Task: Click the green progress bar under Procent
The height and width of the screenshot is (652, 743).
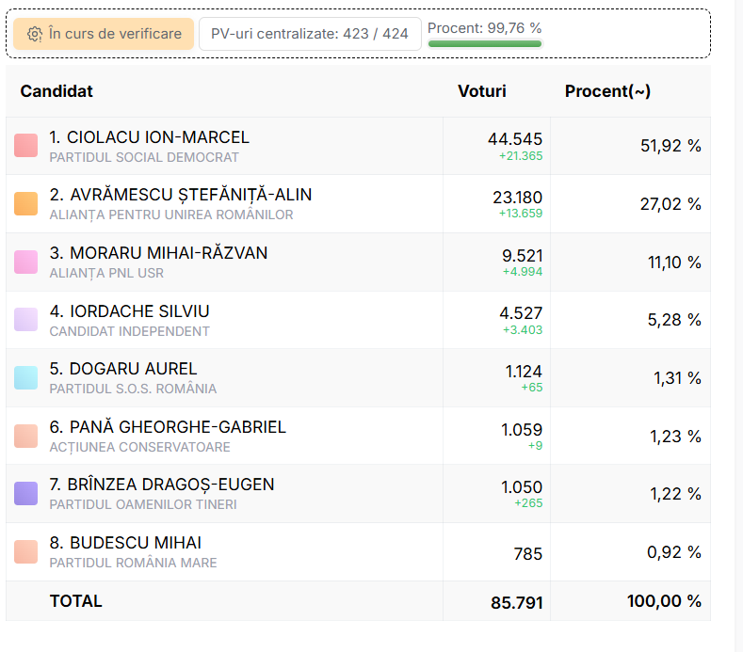Action: 485,43
